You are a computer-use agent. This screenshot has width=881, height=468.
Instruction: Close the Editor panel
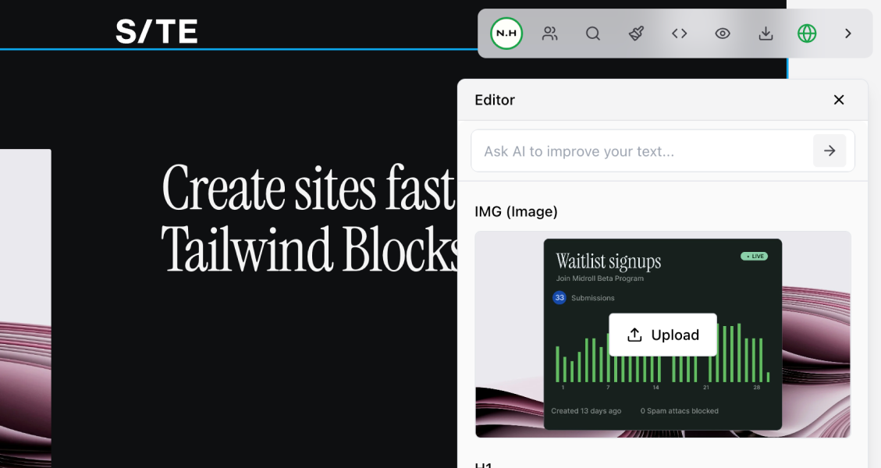tap(839, 100)
